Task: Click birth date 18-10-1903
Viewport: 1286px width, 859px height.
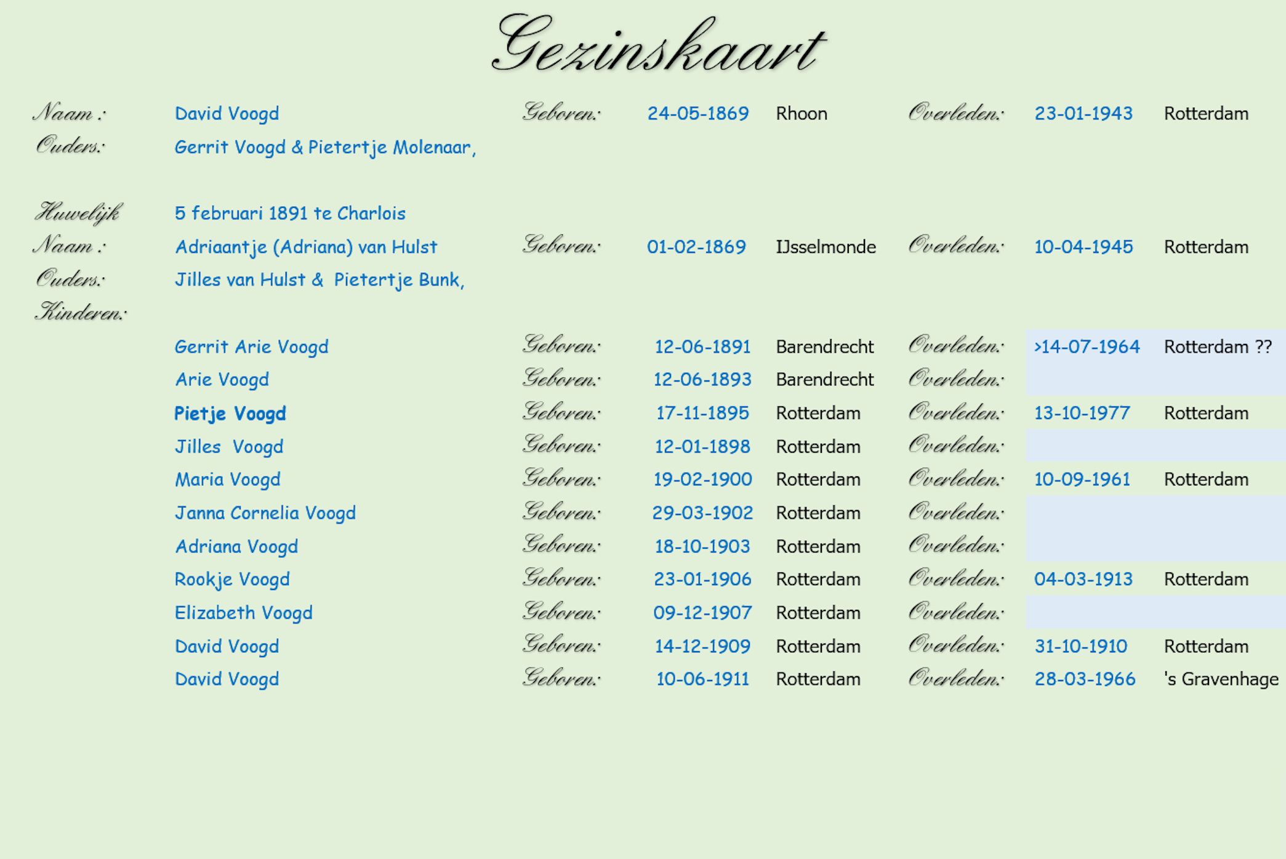Action: pos(702,546)
